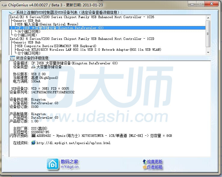Click the SSS(鑫创) controller vendor value
The height and width of the screenshot is (177, 222).
39,128
